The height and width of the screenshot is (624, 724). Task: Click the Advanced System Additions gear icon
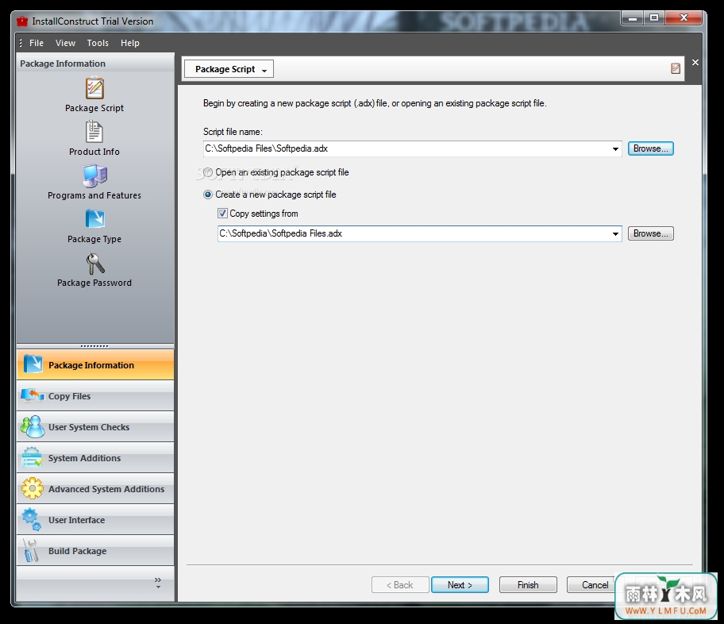[33, 489]
